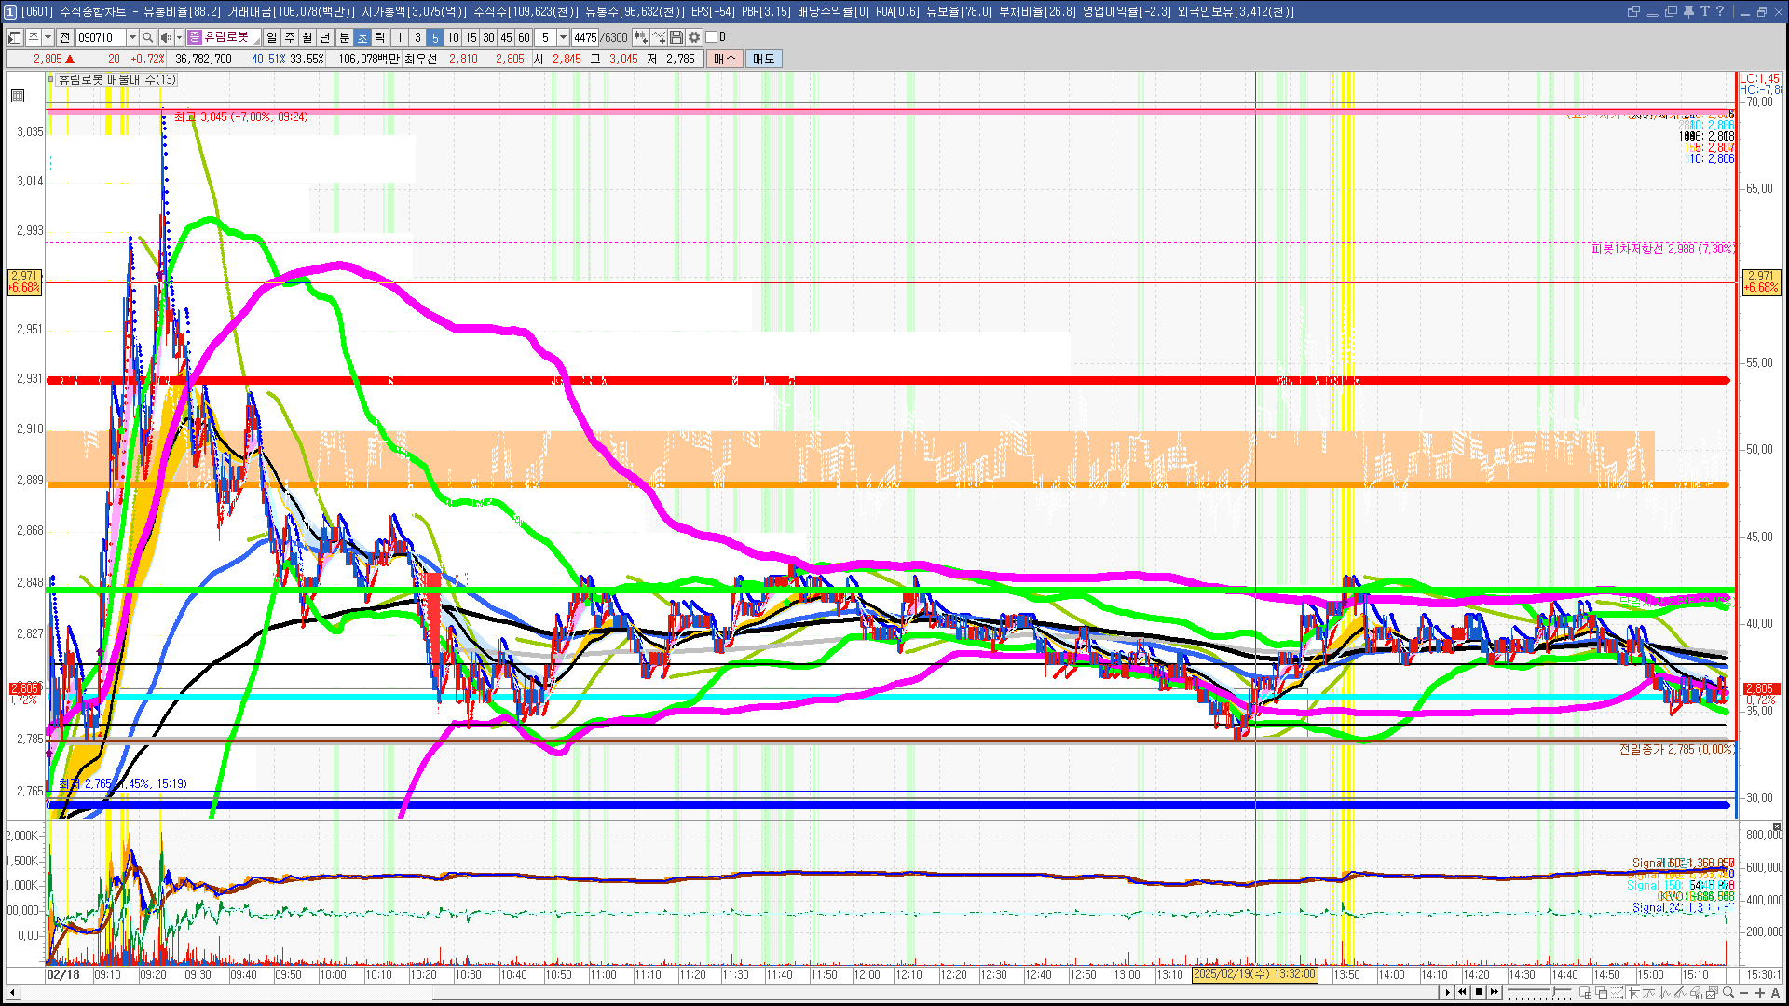The height and width of the screenshot is (1006, 1789).
Task: Expand the stock code 090710 dropdown
Action: [x=132, y=37]
